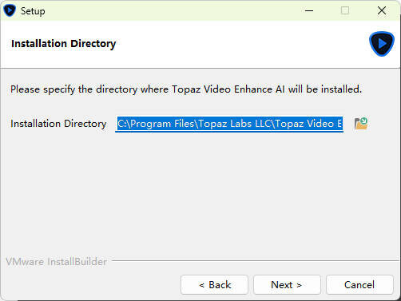Click the separator line beside VMware InstallBuilder

[256, 261]
